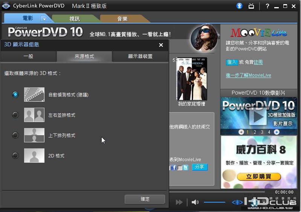Go to previous tutorial video arrow
Viewport: 301px width, 212px height.
(241, 132)
